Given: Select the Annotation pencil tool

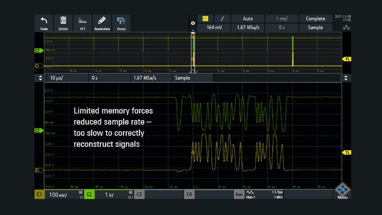Looking at the screenshot, I should pos(102,23).
